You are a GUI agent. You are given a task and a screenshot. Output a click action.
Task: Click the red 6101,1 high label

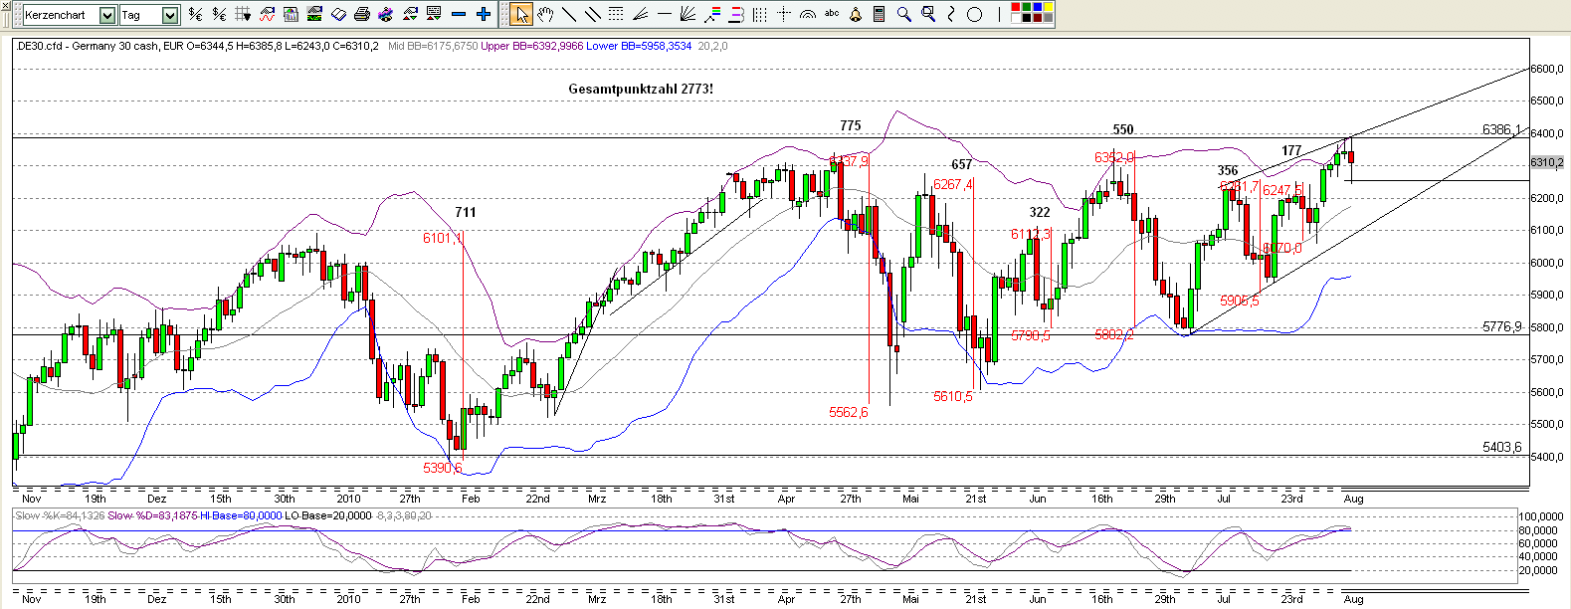click(x=443, y=238)
